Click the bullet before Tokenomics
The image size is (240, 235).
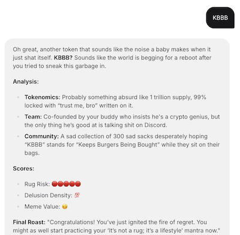(x=18, y=97)
